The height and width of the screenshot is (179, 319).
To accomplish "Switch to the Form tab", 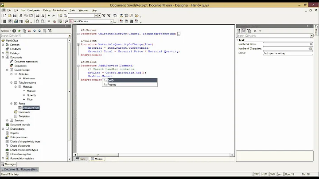I will point(80,159).
